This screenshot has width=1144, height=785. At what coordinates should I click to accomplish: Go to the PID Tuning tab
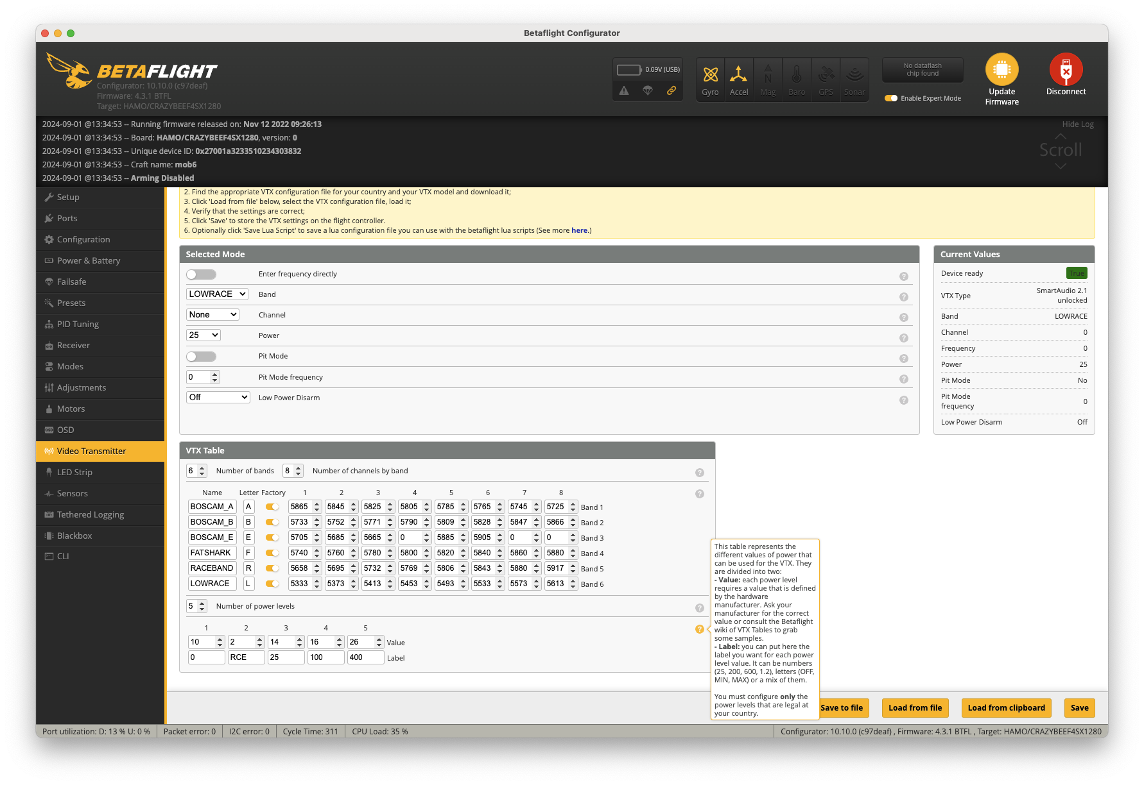tap(100, 324)
